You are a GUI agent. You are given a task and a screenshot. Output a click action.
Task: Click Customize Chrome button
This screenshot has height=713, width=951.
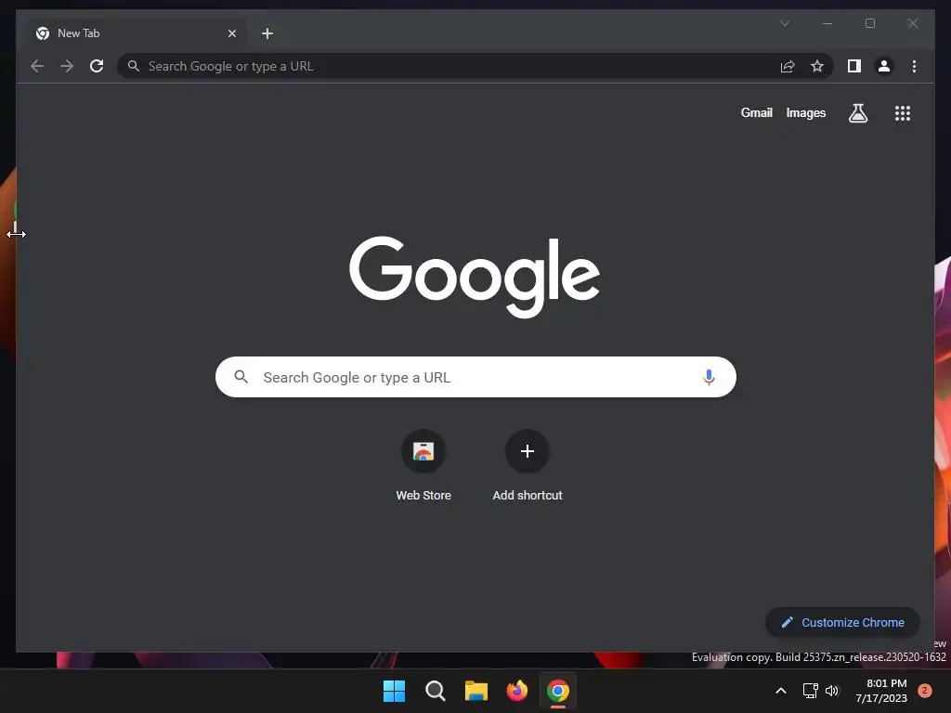(842, 622)
